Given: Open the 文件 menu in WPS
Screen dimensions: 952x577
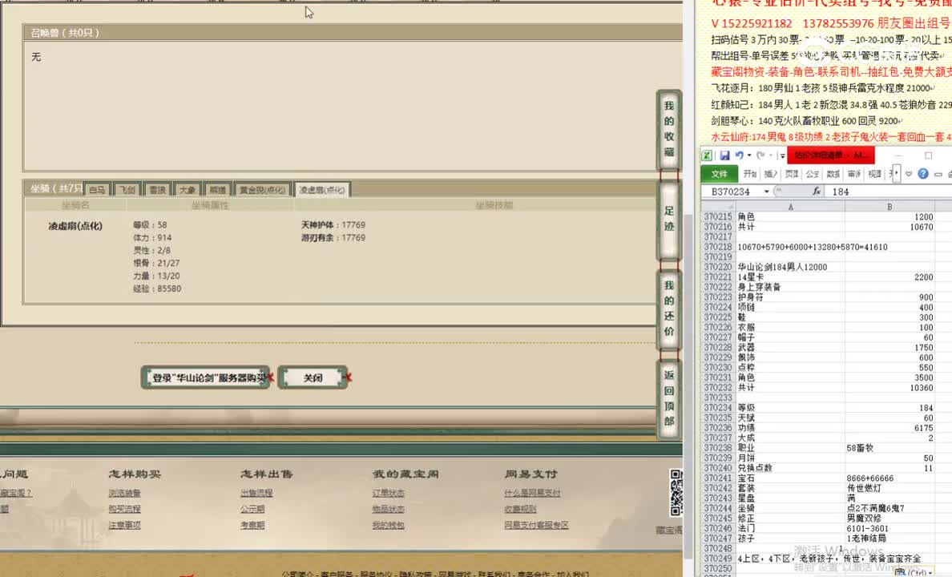Looking at the screenshot, I should point(720,174).
